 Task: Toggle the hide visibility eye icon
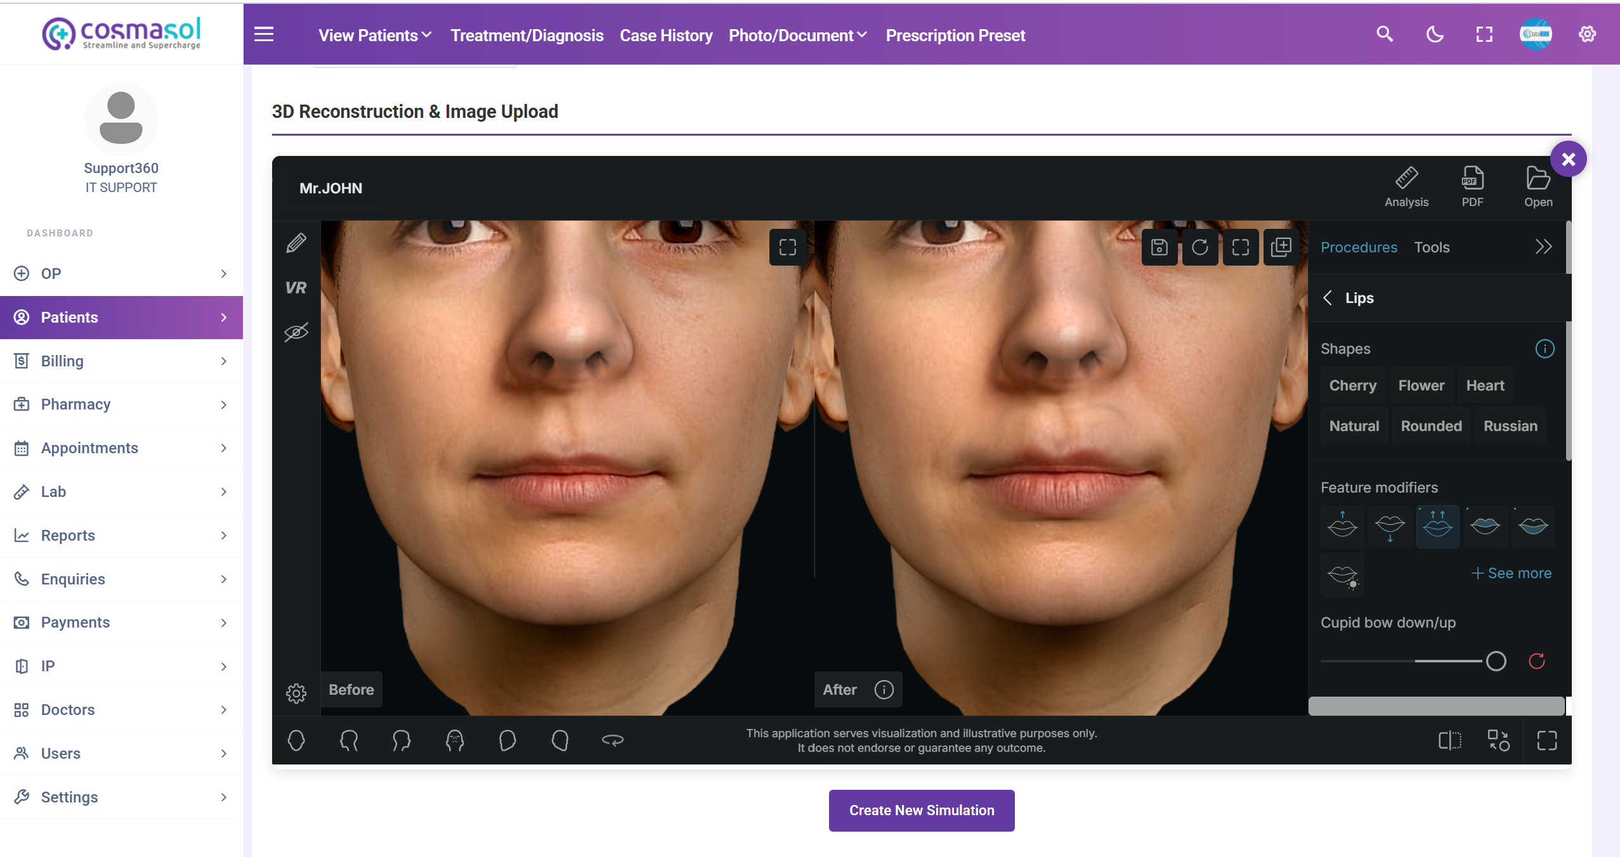click(296, 332)
